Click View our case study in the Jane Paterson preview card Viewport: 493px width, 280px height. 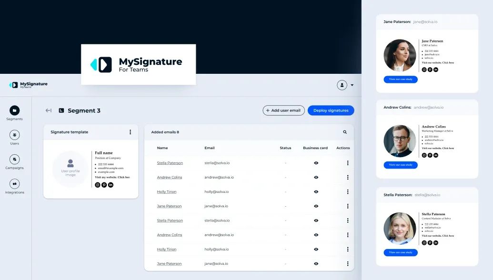click(401, 79)
